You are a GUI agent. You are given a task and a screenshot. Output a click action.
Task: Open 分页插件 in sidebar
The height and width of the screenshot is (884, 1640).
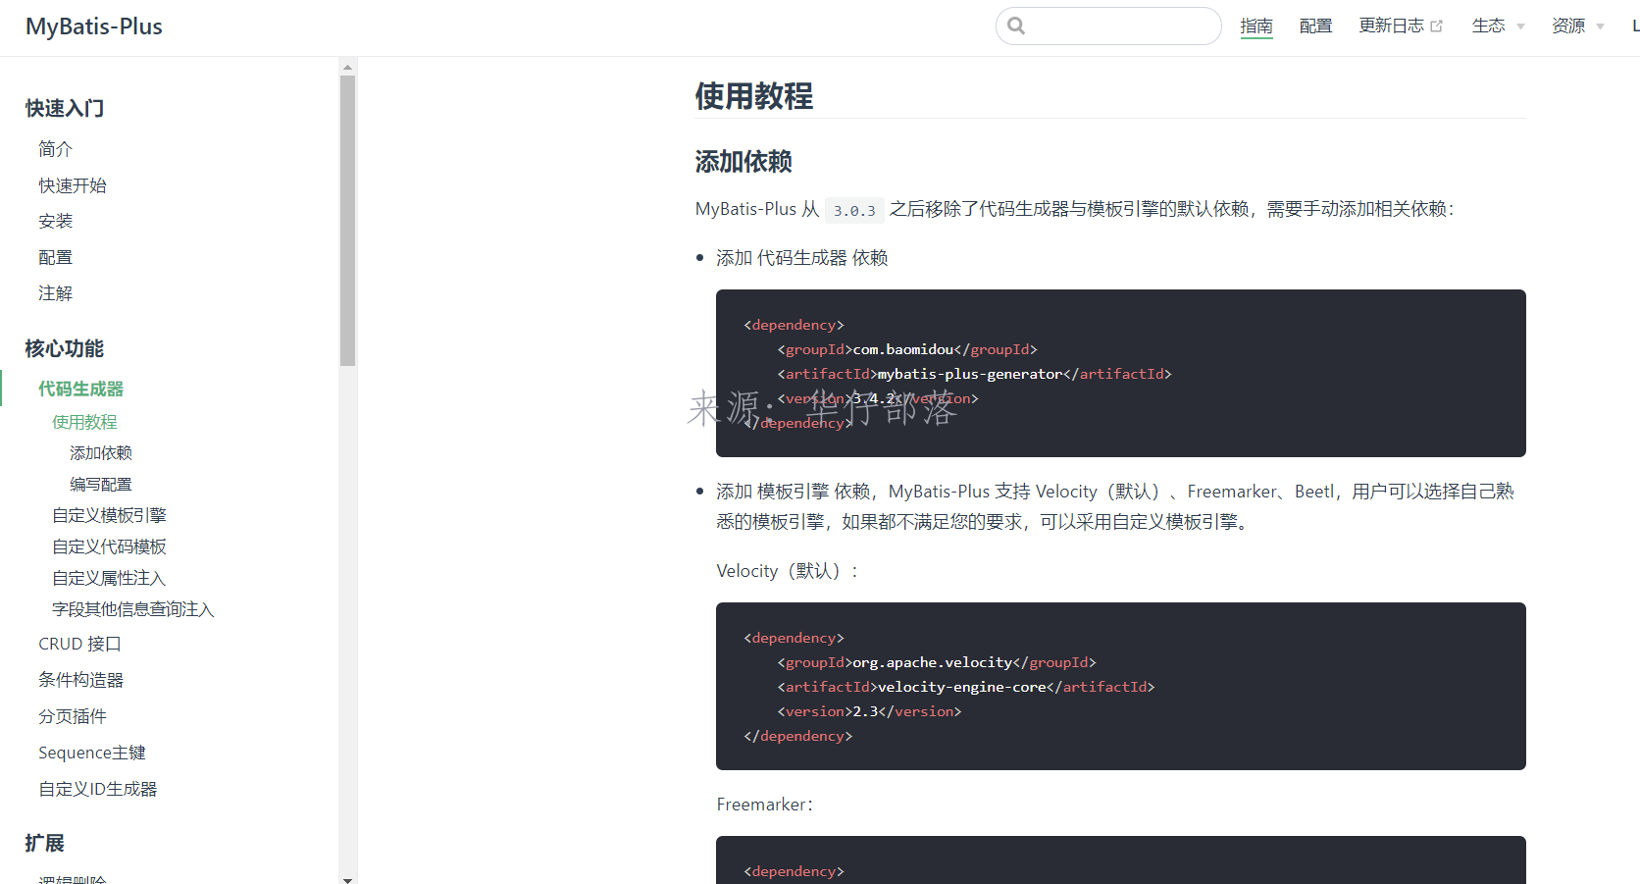[73, 716]
